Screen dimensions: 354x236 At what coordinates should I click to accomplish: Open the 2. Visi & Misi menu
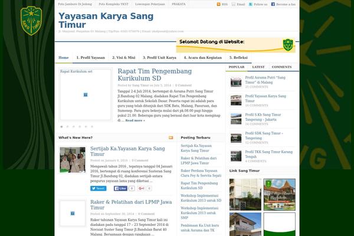[124, 58]
